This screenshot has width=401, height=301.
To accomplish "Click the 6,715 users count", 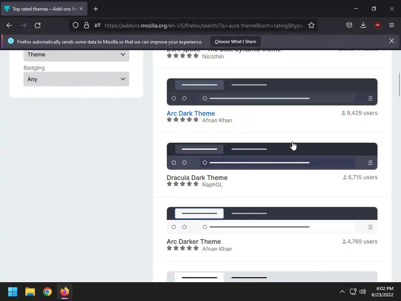I will click(x=360, y=177).
